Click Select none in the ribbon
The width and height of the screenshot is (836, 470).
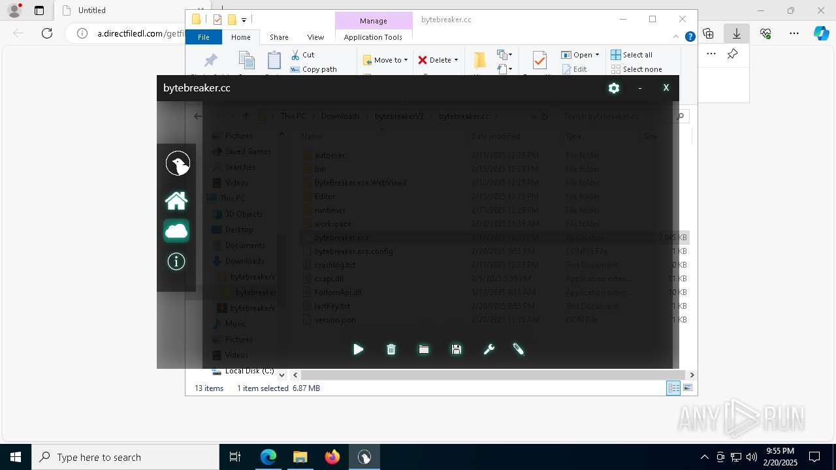637,69
